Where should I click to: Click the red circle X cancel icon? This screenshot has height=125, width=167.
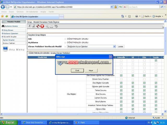[x=42, y=26]
